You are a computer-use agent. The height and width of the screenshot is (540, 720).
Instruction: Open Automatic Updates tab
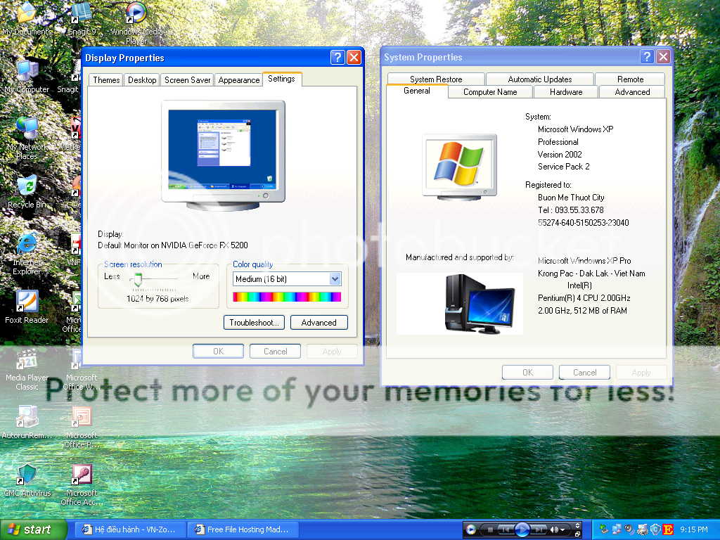tap(540, 79)
